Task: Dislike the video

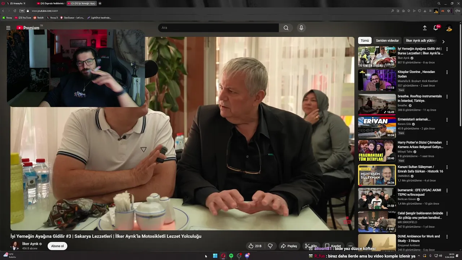Action: [270, 246]
